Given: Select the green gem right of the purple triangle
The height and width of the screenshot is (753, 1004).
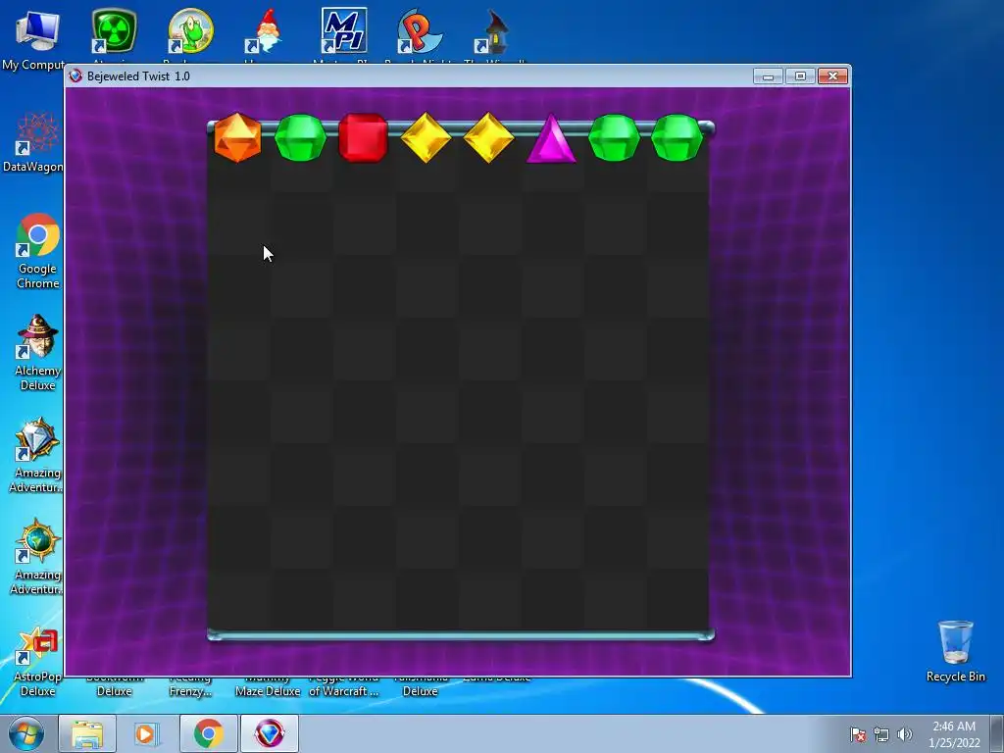Looking at the screenshot, I should (x=614, y=137).
